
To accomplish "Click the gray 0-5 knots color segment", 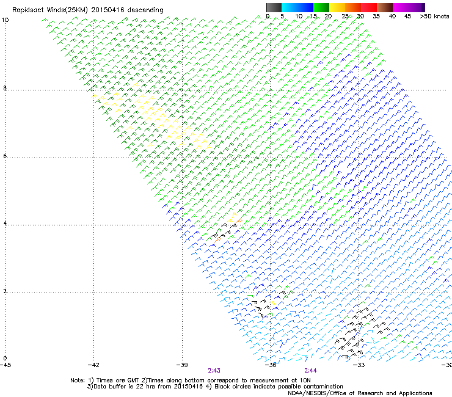I will coord(274,7).
